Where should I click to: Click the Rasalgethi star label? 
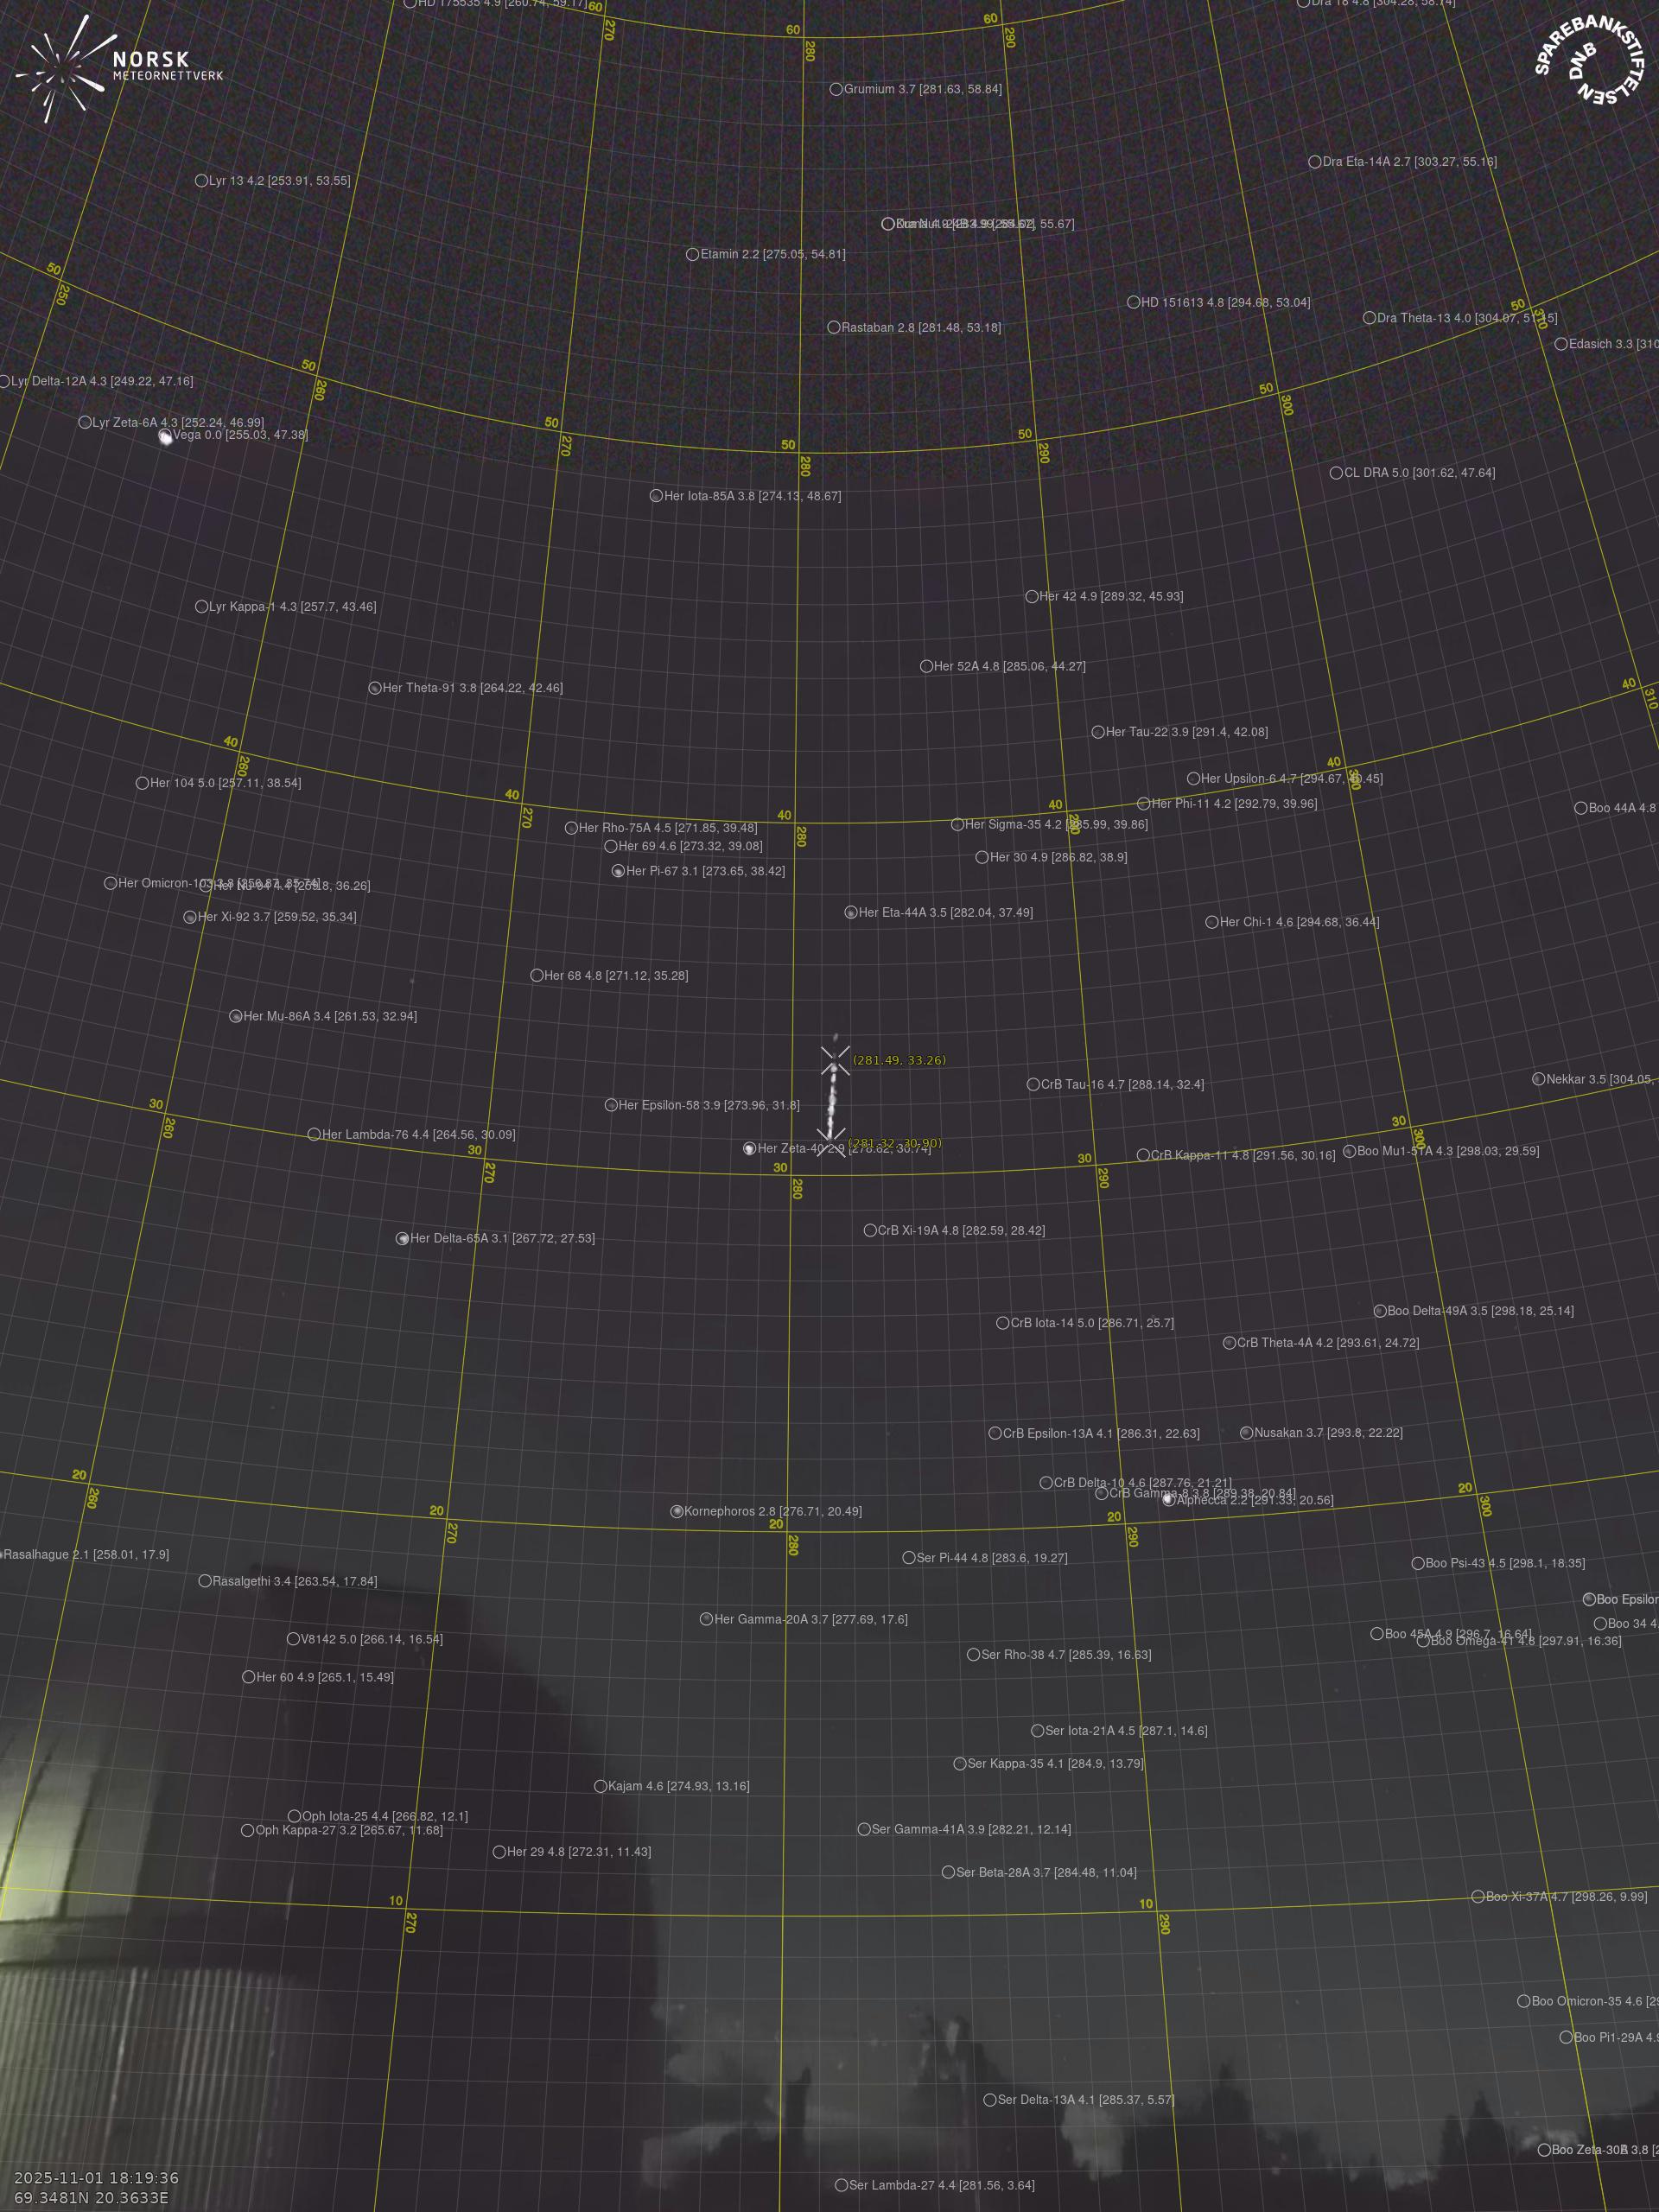tap(294, 1581)
